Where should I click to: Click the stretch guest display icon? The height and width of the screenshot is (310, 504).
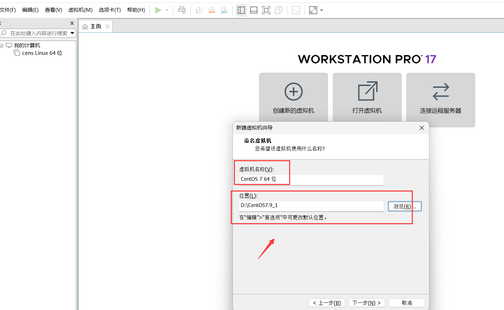click(313, 10)
